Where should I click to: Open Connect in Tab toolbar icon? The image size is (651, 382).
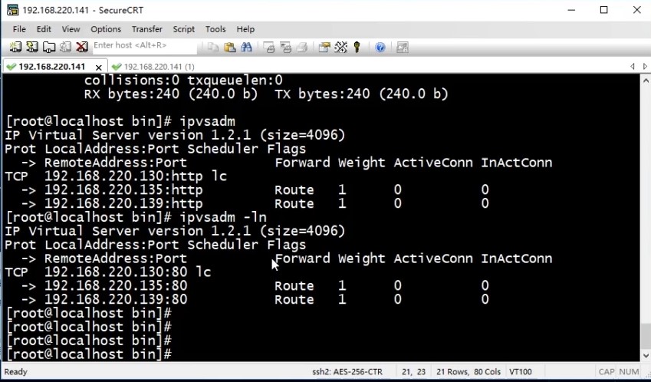coord(48,47)
